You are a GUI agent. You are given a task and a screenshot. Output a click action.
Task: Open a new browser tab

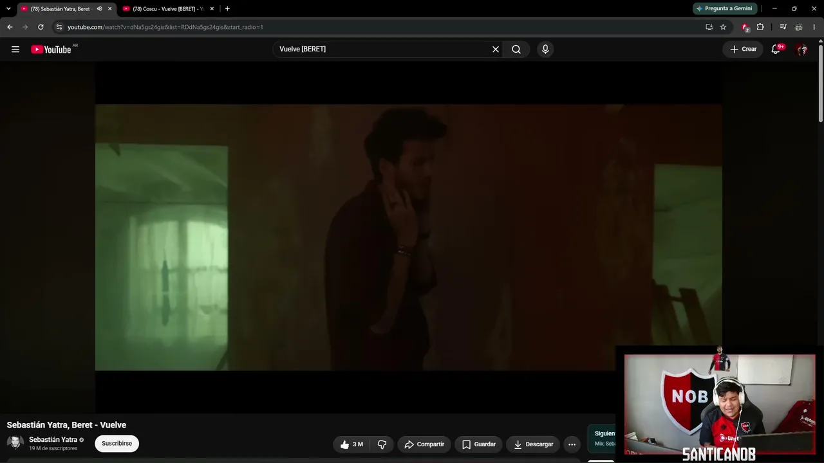pyautogui.click(x=227, y=9)
